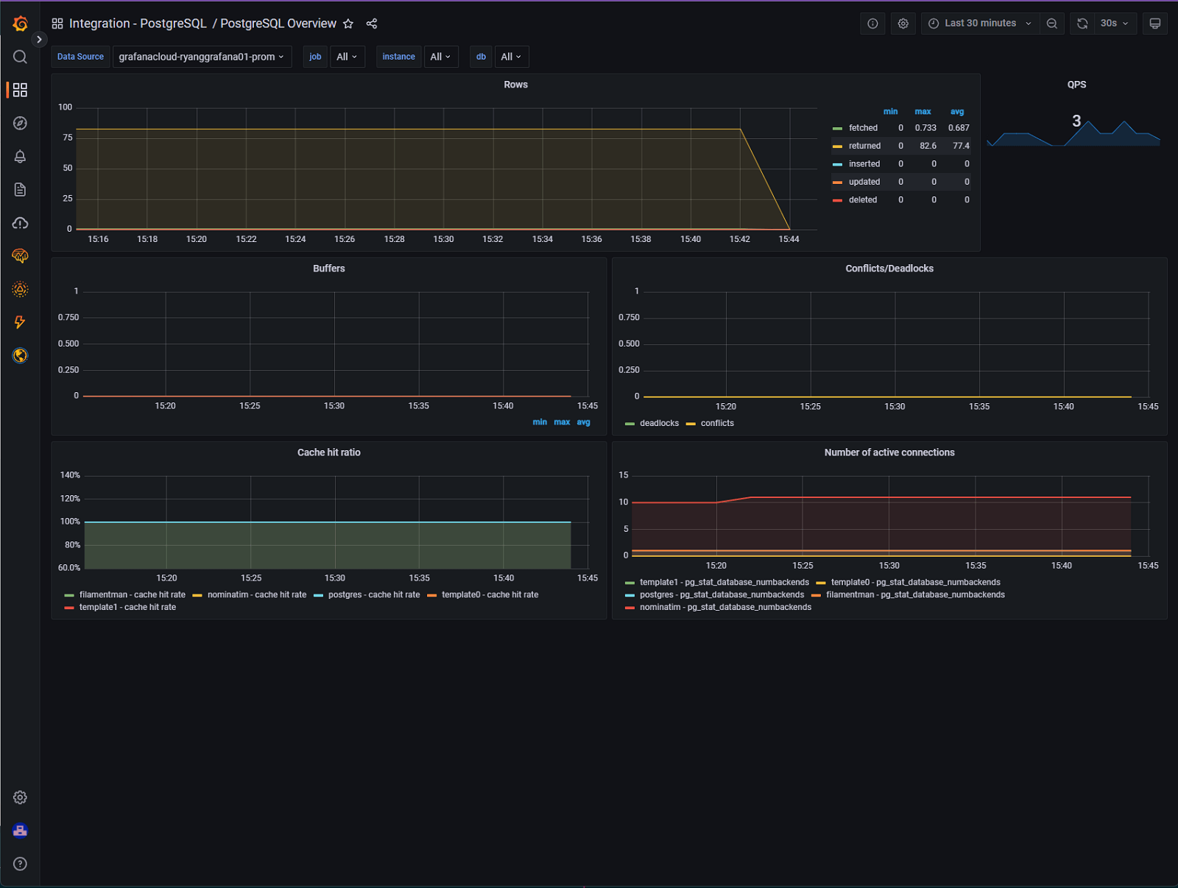Toggle postgres cache hit rate series

coord(373,594)
